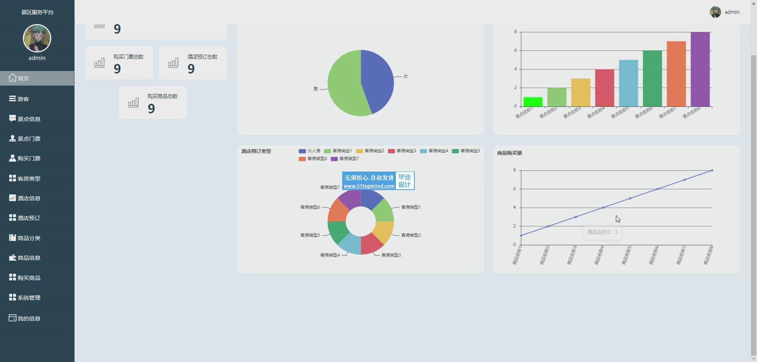
Task: Click the 景点信息 chat bubble icon
Action: [x=13, y=118]
